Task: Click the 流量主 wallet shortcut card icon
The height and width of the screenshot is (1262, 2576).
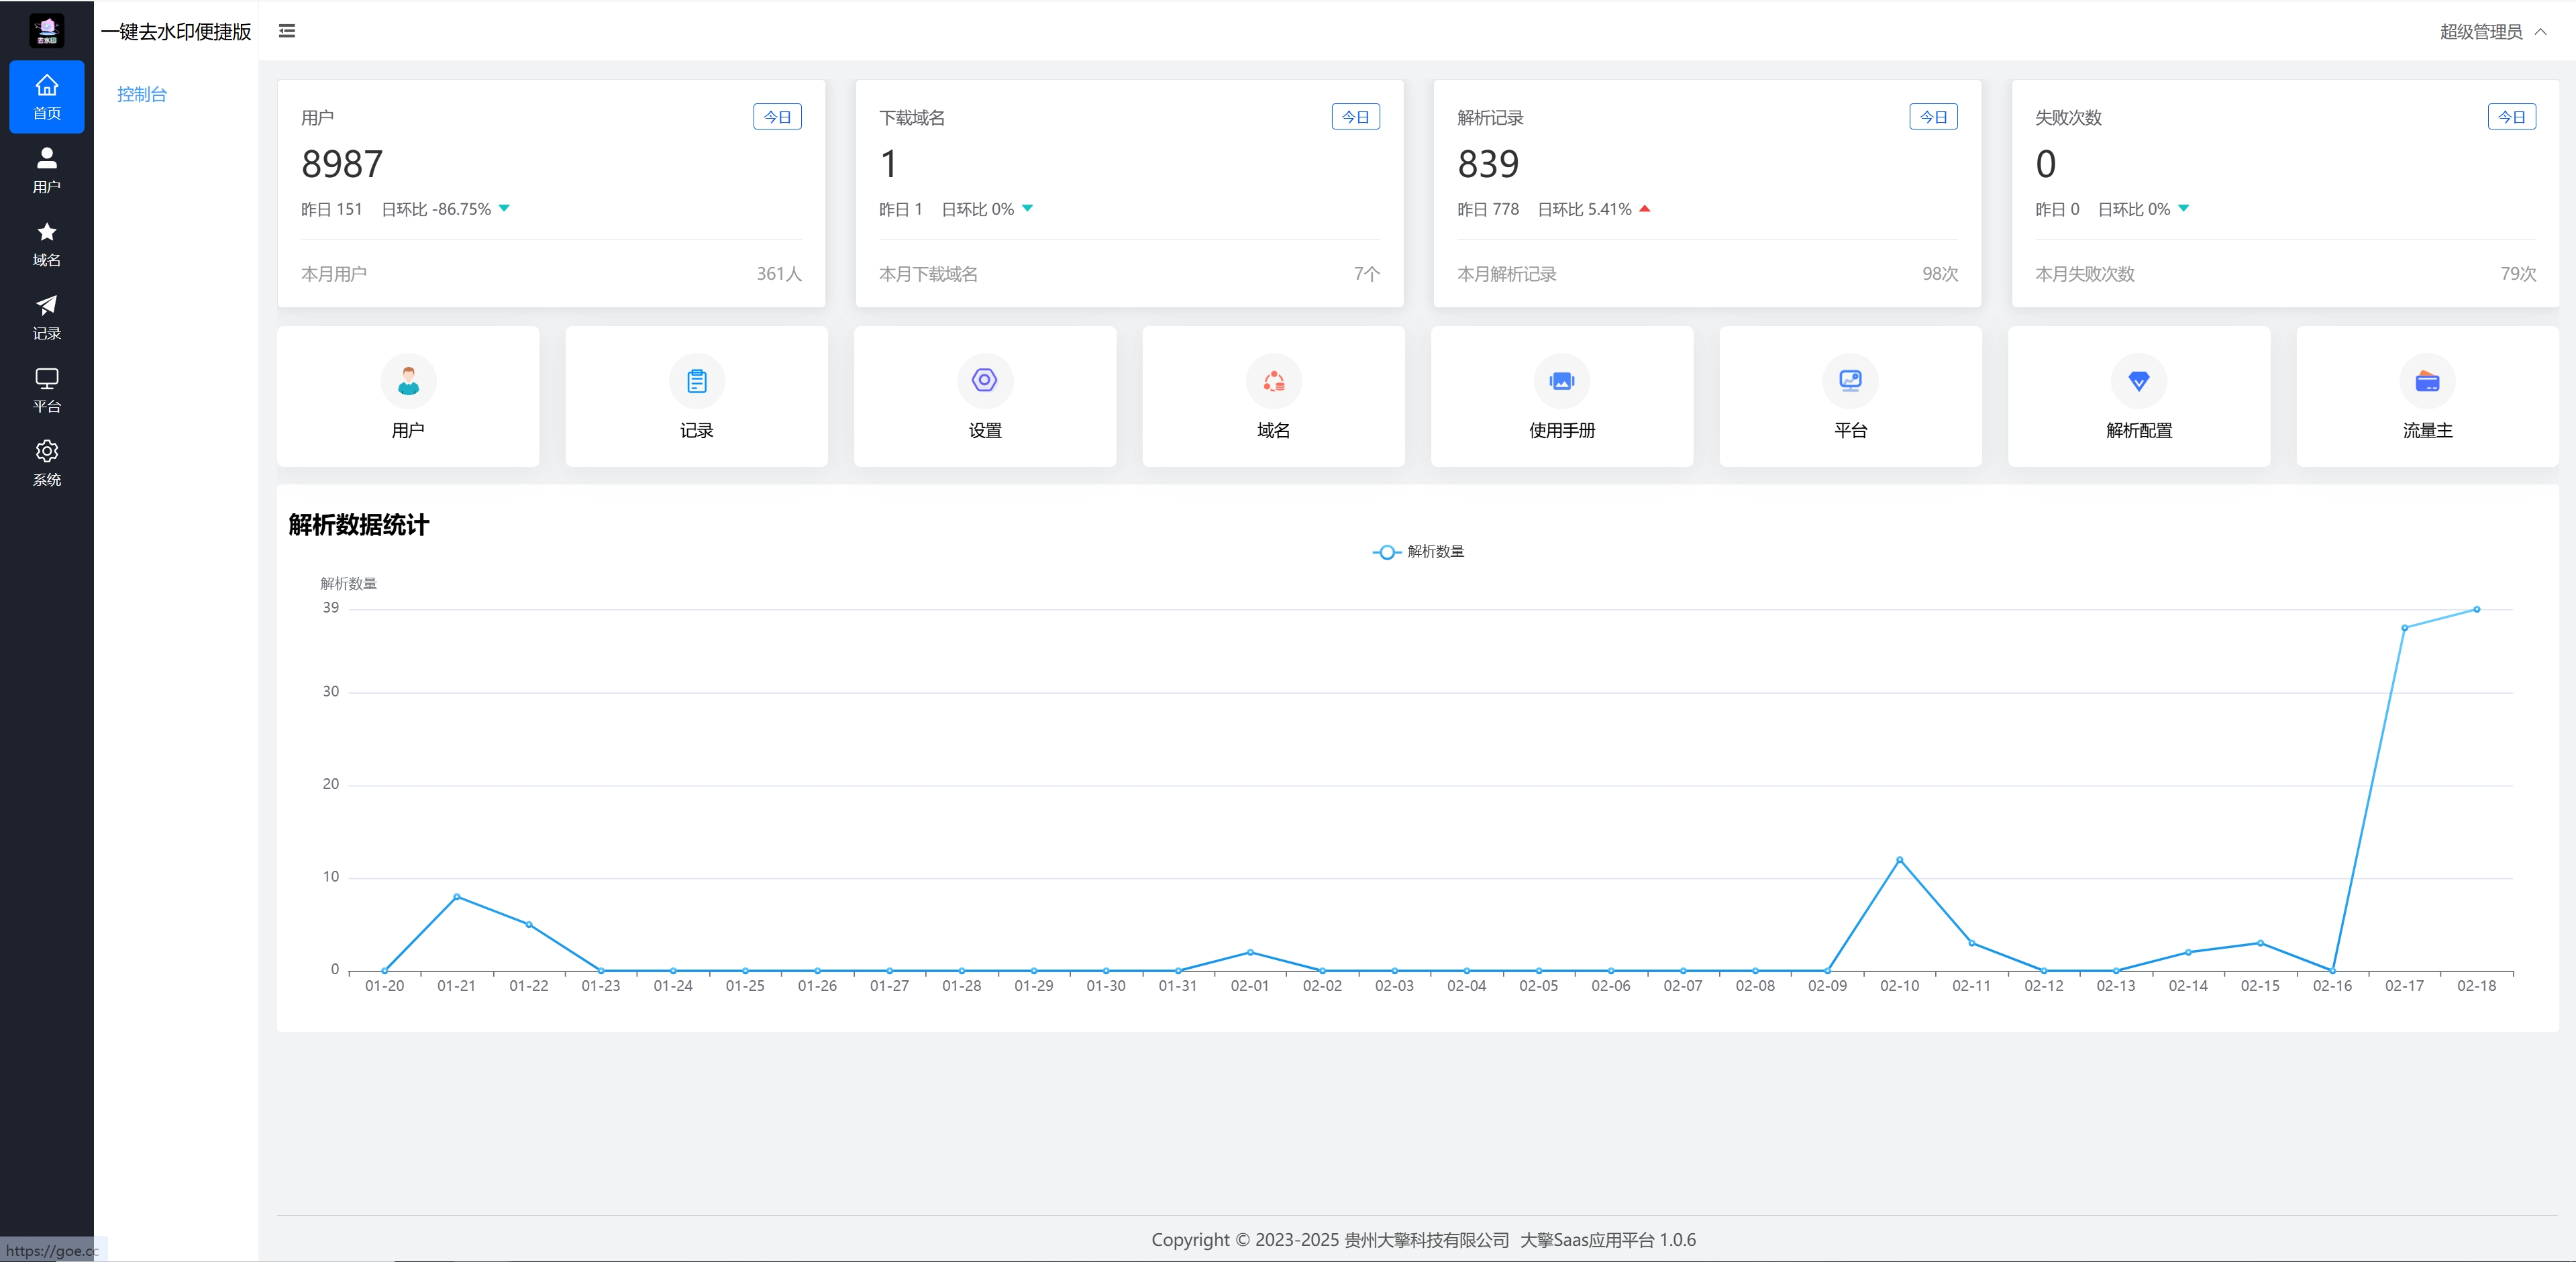Action: pos(2427,381)
